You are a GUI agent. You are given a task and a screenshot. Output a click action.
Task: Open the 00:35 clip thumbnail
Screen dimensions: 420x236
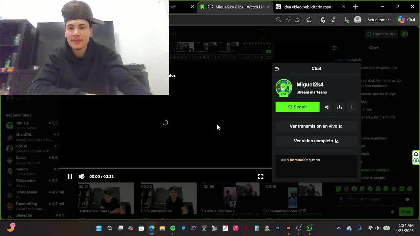[231, 198]
